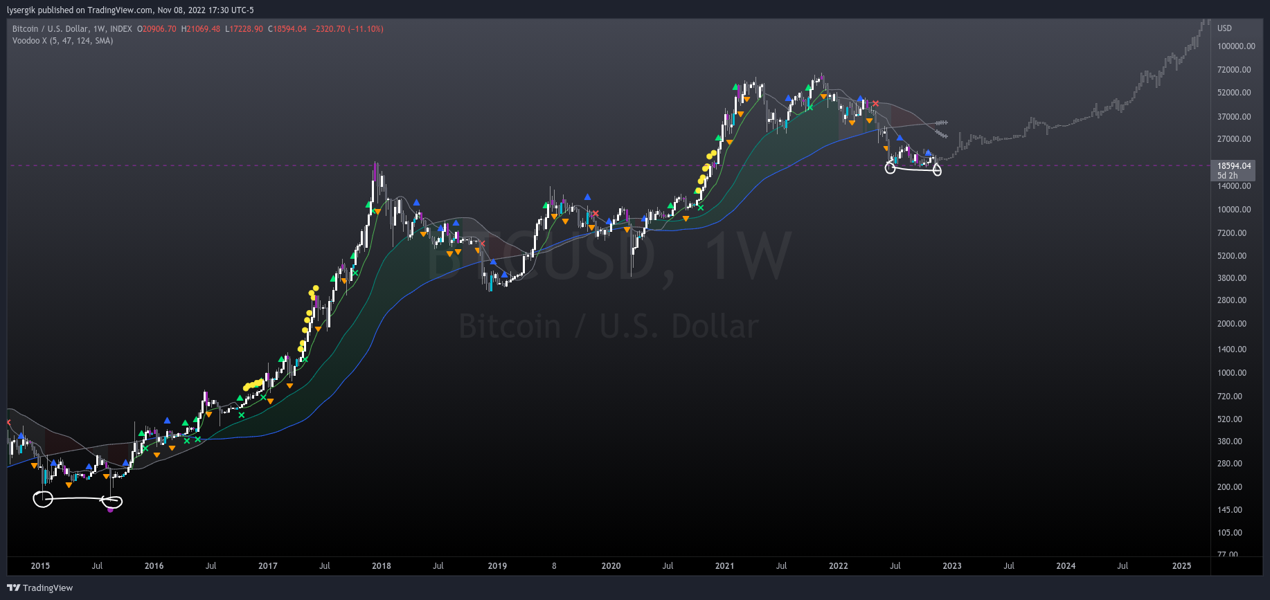Click the 2017 label on the time axis
The image size is (1270, 600).
pyautogui.click(x=268, y=566)
